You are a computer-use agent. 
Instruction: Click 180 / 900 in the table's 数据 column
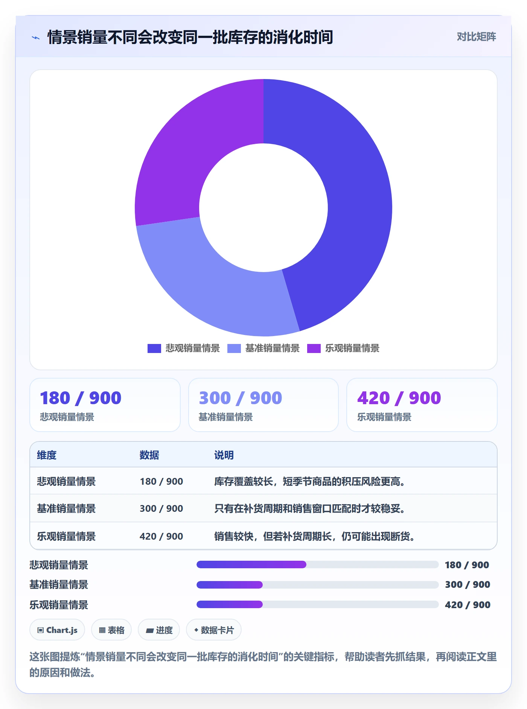point(161,481)
